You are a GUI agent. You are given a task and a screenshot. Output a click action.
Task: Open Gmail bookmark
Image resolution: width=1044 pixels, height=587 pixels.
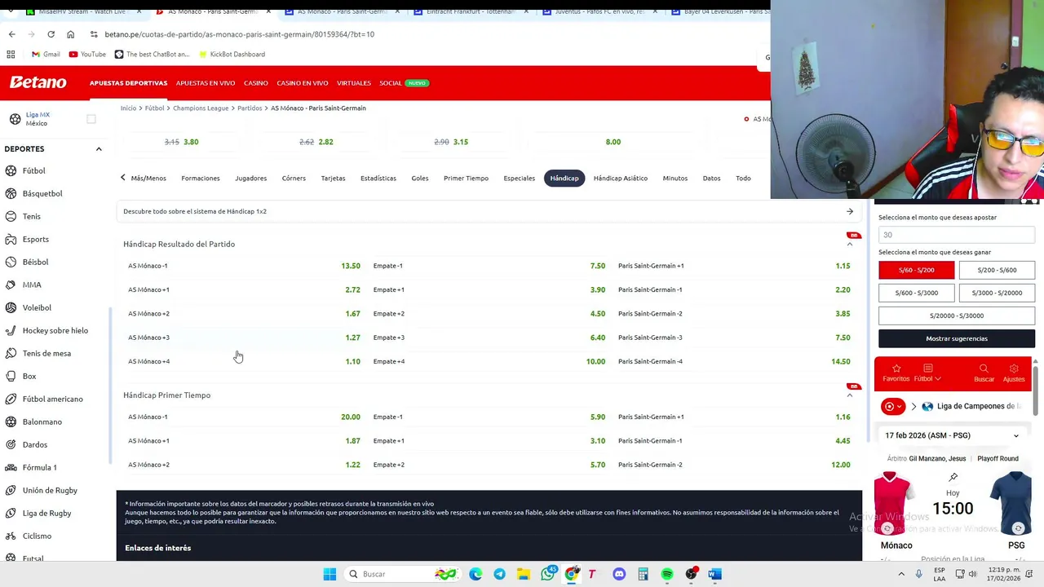46,54
